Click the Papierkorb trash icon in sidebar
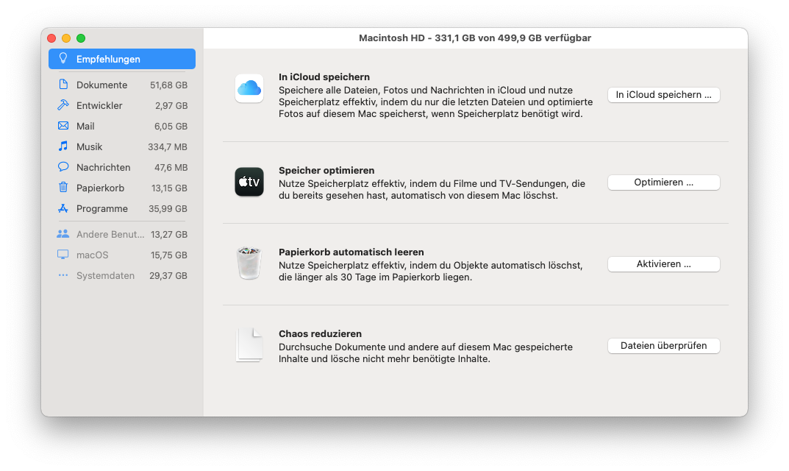Image resolution: width=789 pixels, height=471 pixels. [x=63, y=188]
